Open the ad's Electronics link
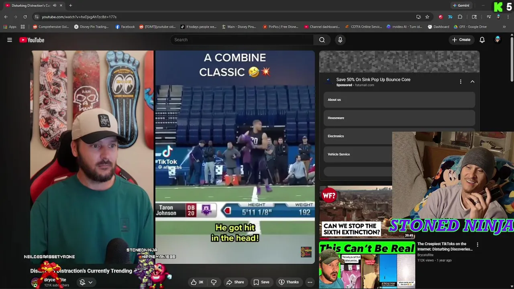 [357, 136]
